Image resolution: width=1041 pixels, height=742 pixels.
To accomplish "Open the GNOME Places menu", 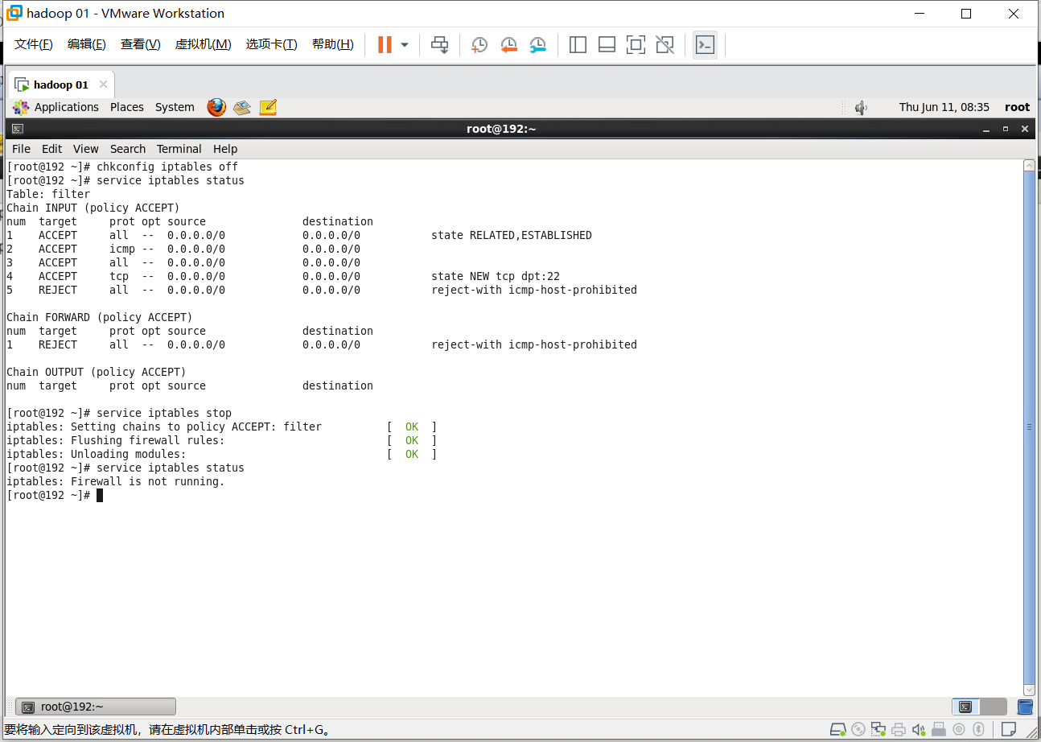I will (127, 107).
